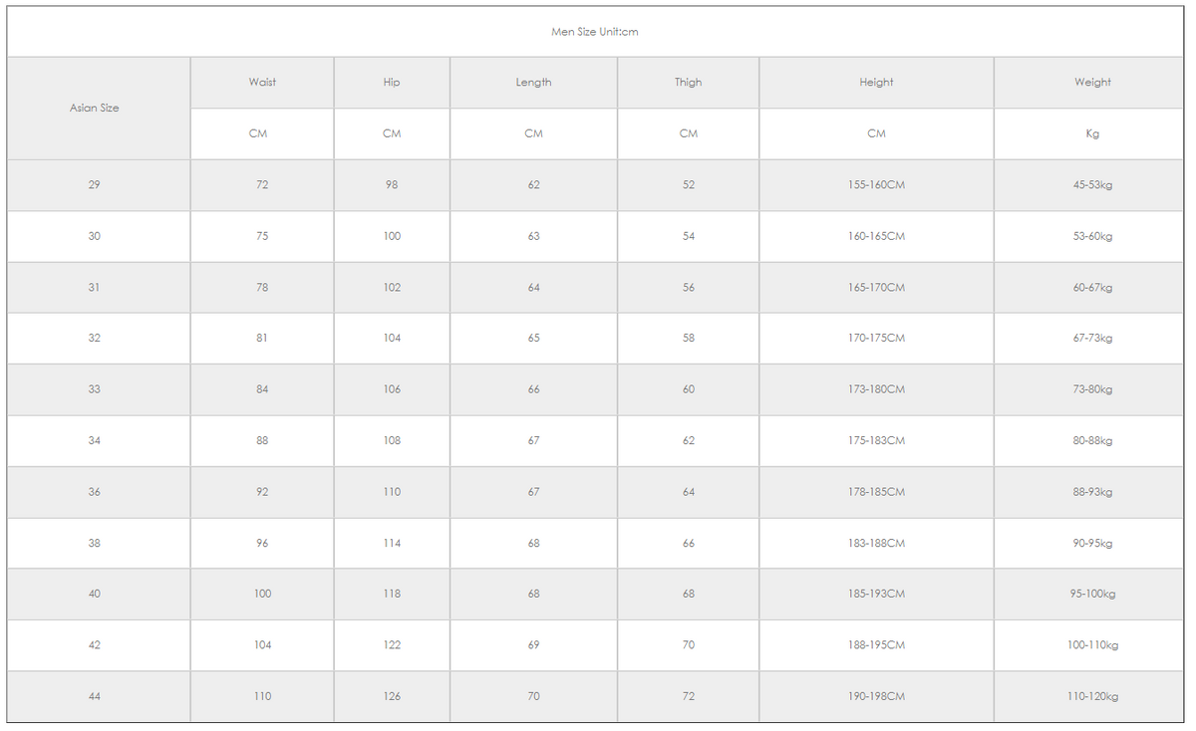1196x731 pixels.
Task: Select the 53-60kg weight cell
Action: point(1092,236)
